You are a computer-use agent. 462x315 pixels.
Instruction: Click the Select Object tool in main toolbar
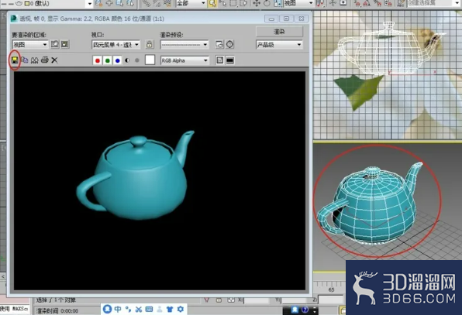(x=212, y=4)
